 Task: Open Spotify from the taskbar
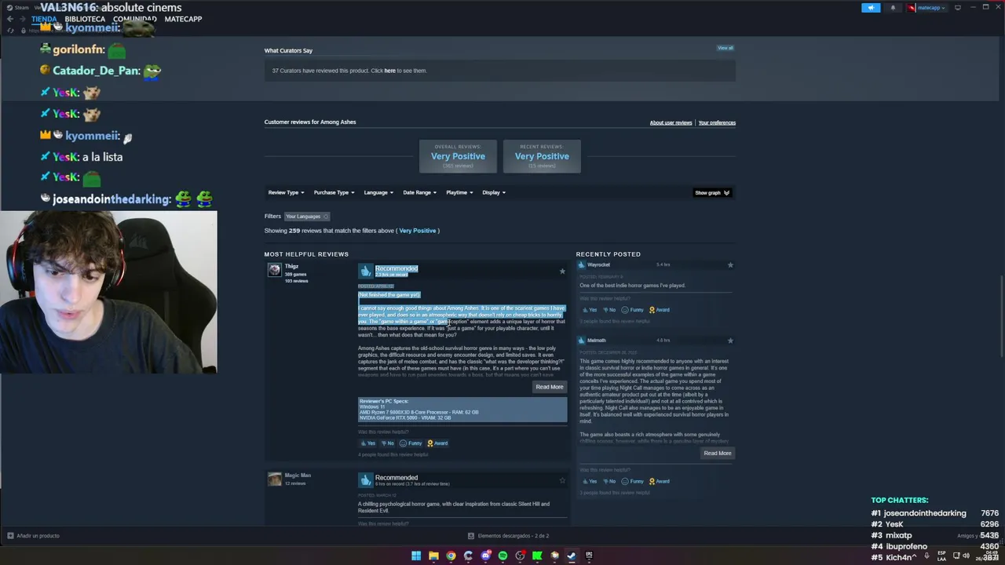(x=502, y=556)
